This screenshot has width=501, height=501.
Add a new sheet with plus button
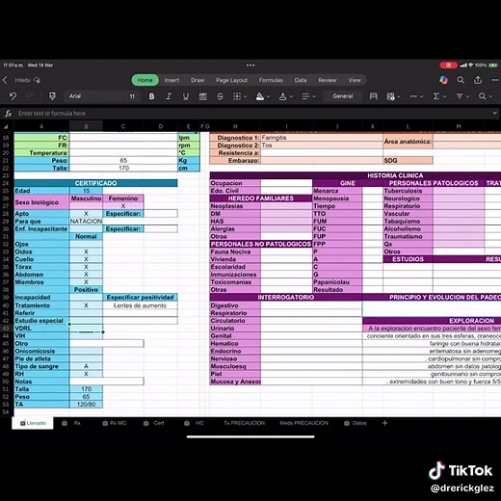(x=384, y=423)
